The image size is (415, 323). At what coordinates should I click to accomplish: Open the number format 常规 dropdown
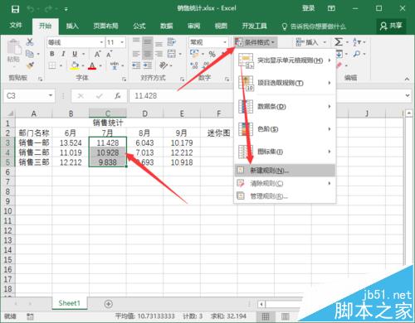(x=225, y=42)
